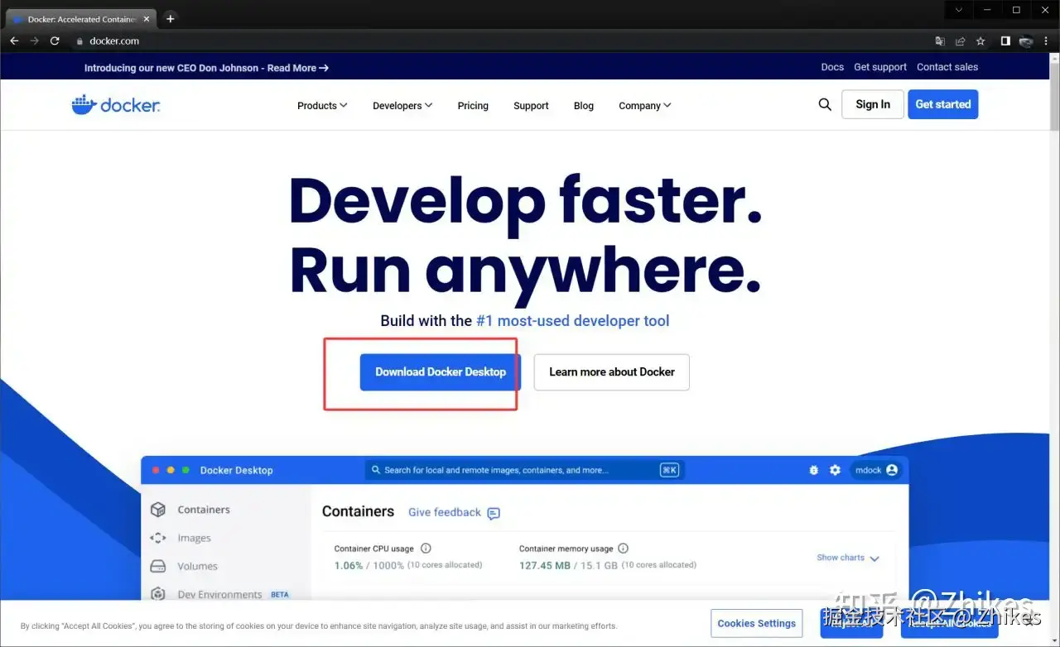Click info icon beside Container memory usage
1060x647 pixels.
tap(624, 549)
